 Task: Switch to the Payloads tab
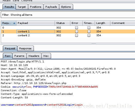51,7
